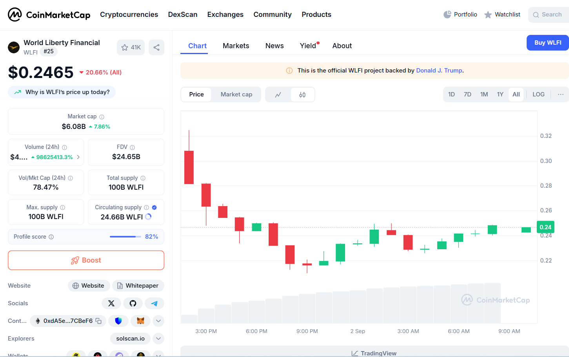Toggle chart to Market cap view
Viewport: 569px width, 357px height.
pos(236,94)
